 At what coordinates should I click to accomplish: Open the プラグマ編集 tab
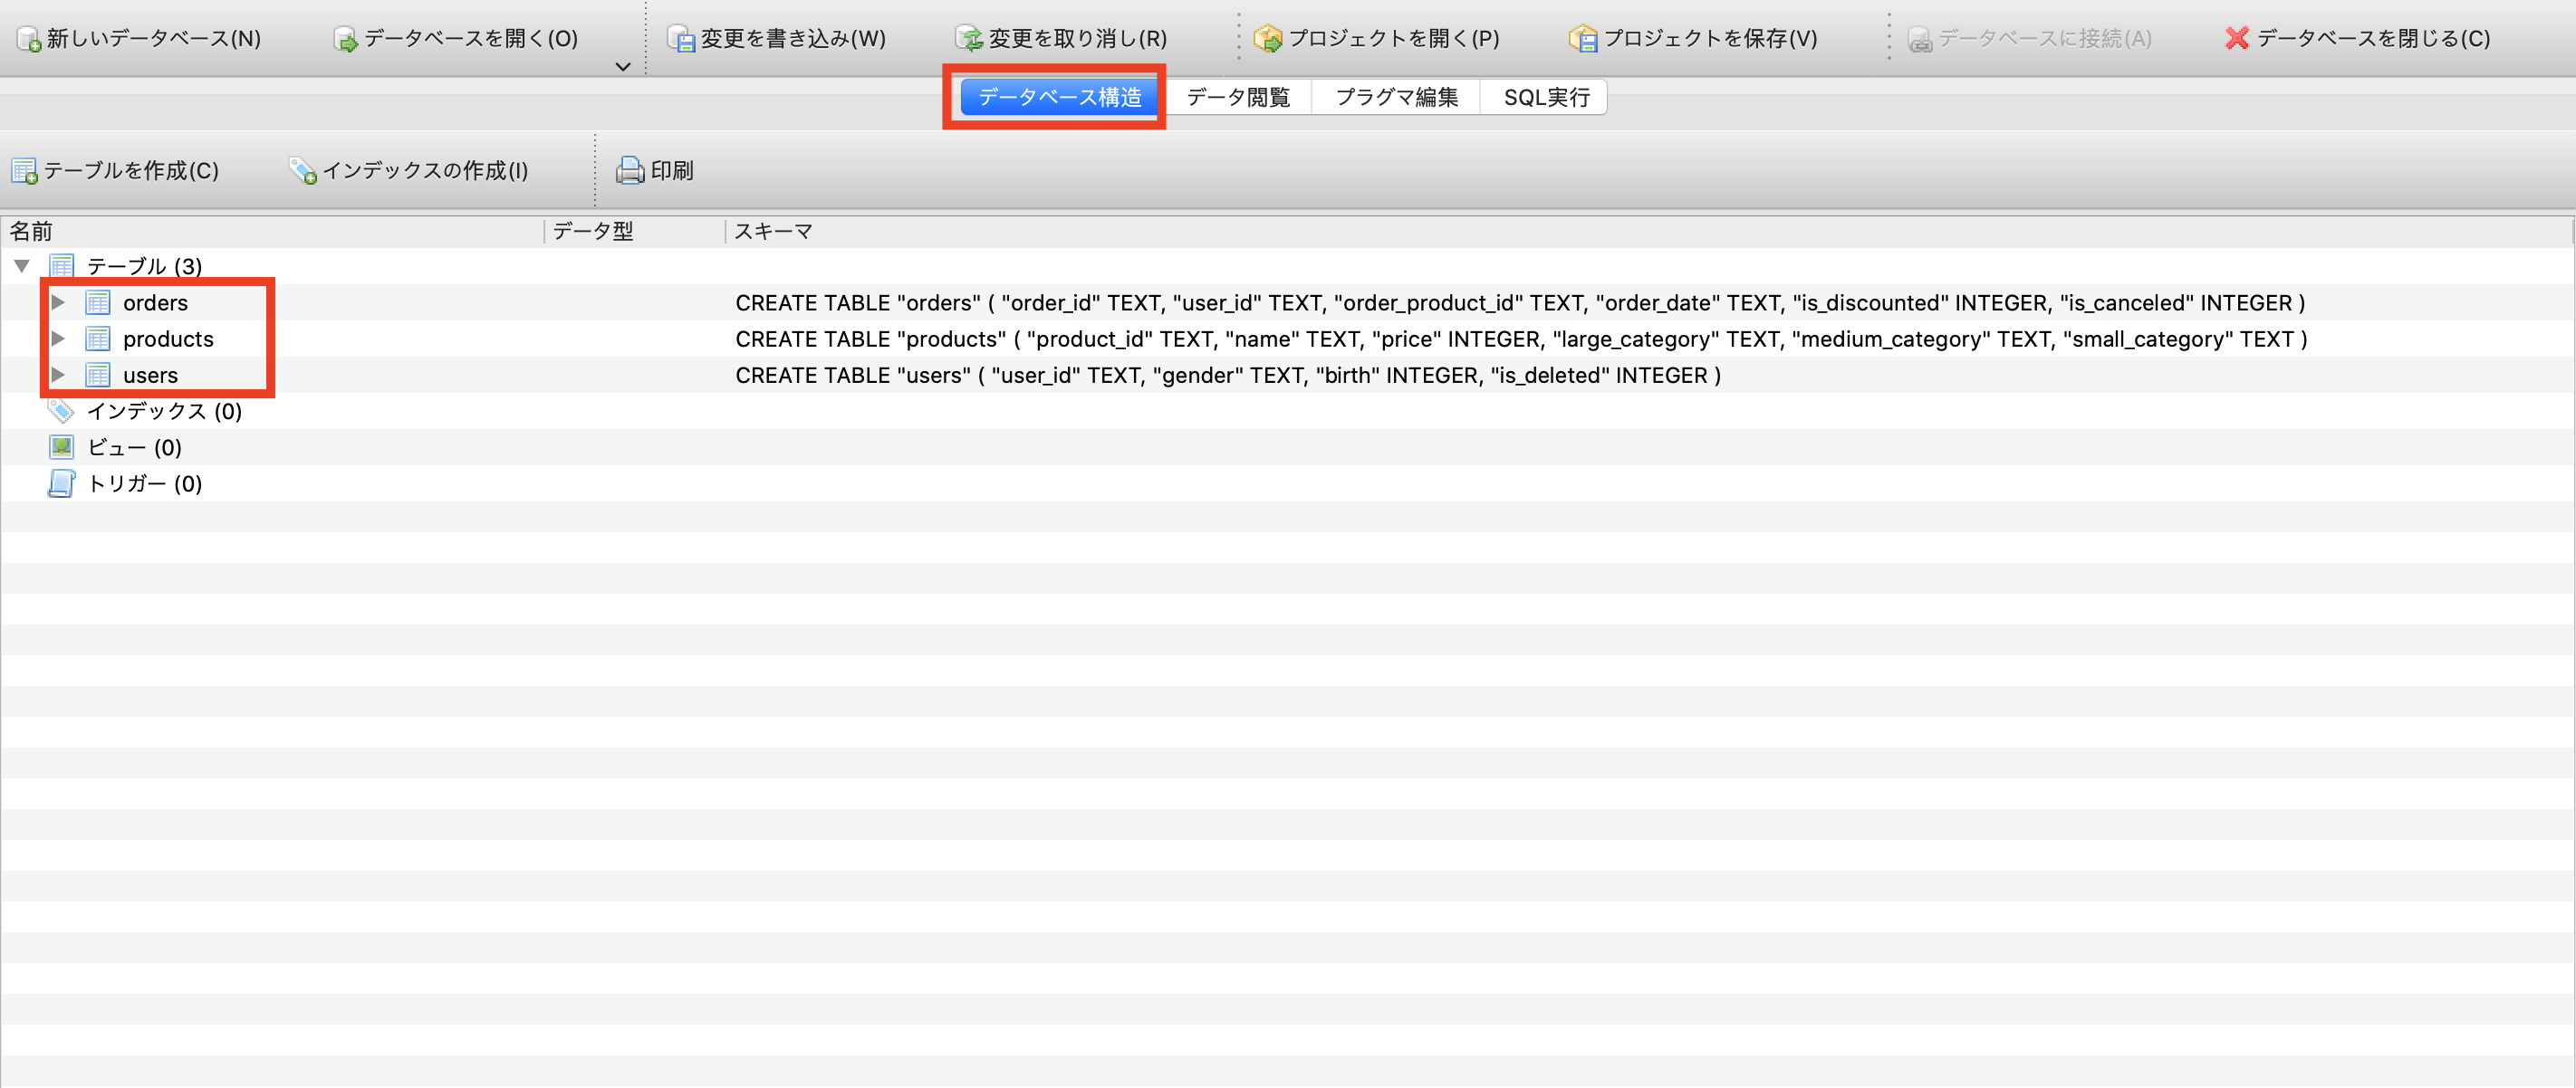point(1396,97)
